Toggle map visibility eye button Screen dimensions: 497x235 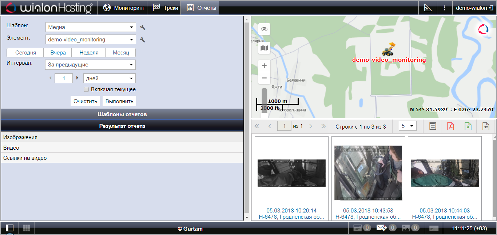(x=264, y=29)
